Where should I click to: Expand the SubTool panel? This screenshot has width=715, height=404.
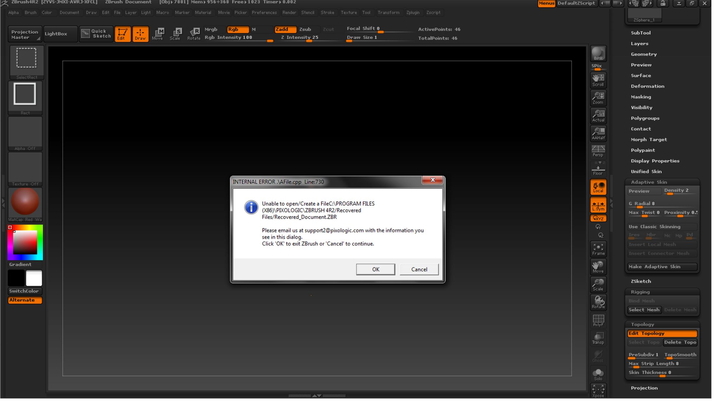[640, 33]
